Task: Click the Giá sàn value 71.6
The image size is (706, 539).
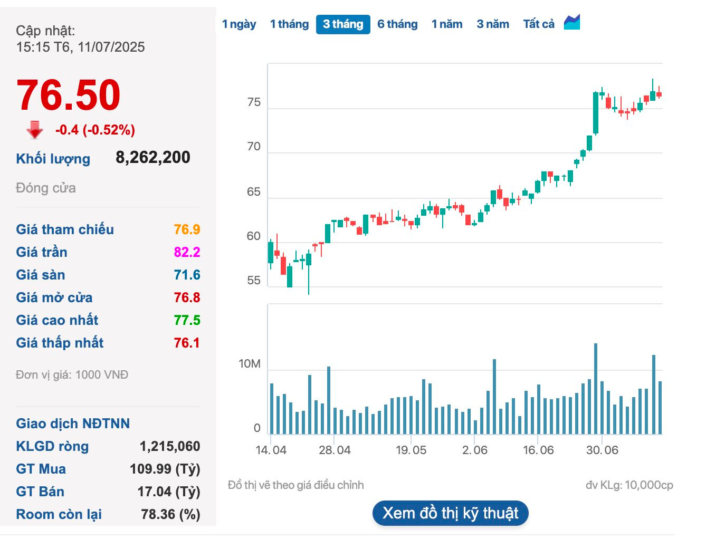Action: [187, 275]
